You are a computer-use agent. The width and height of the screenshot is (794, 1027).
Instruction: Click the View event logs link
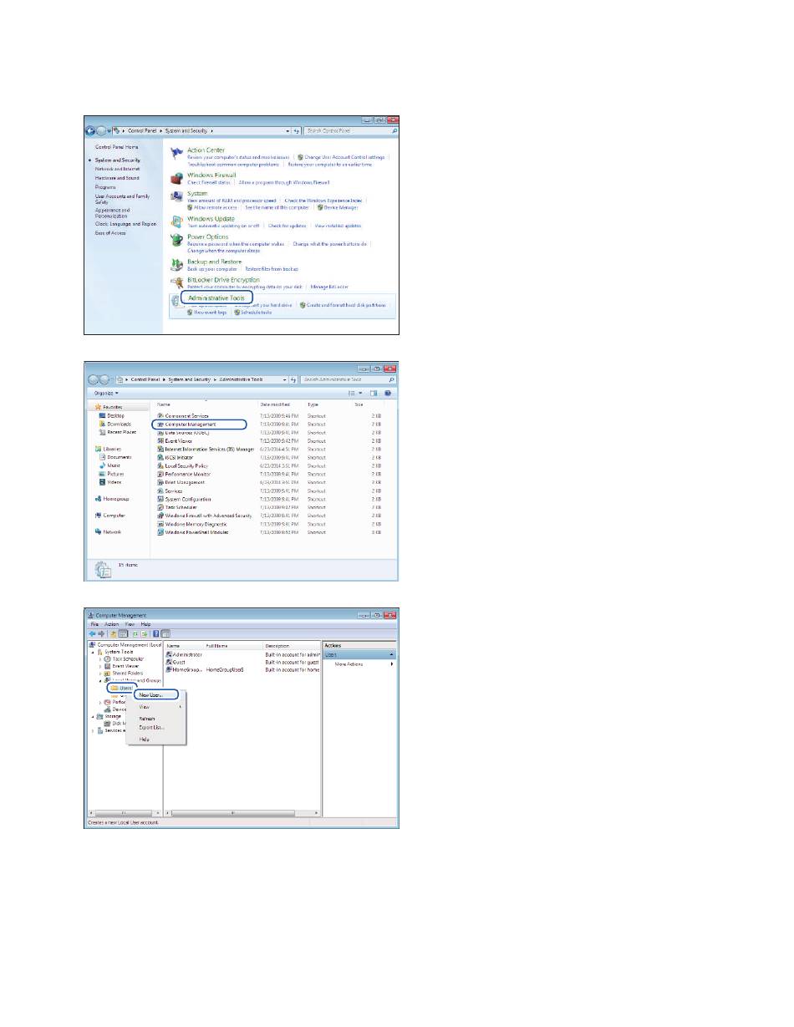point(211,312)
